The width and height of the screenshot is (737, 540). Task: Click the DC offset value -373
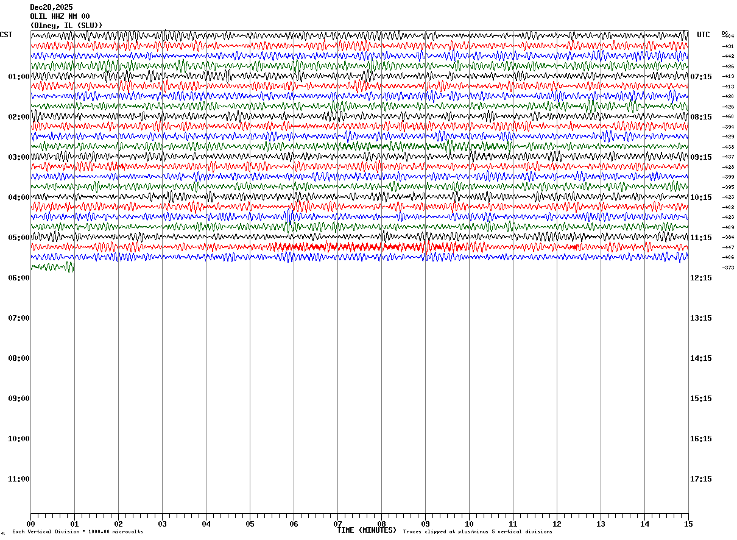tap(728, 268)
